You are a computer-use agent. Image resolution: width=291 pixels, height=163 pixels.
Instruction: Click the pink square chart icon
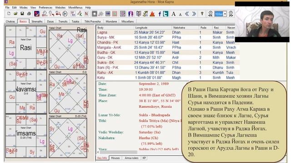pyautogui.click(x=115, y=14)
